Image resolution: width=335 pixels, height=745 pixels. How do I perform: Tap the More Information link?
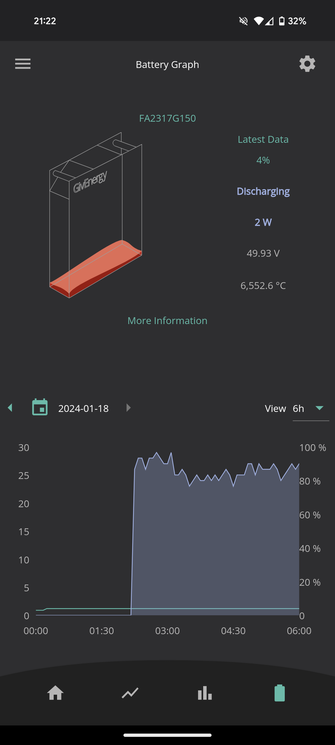167,321
